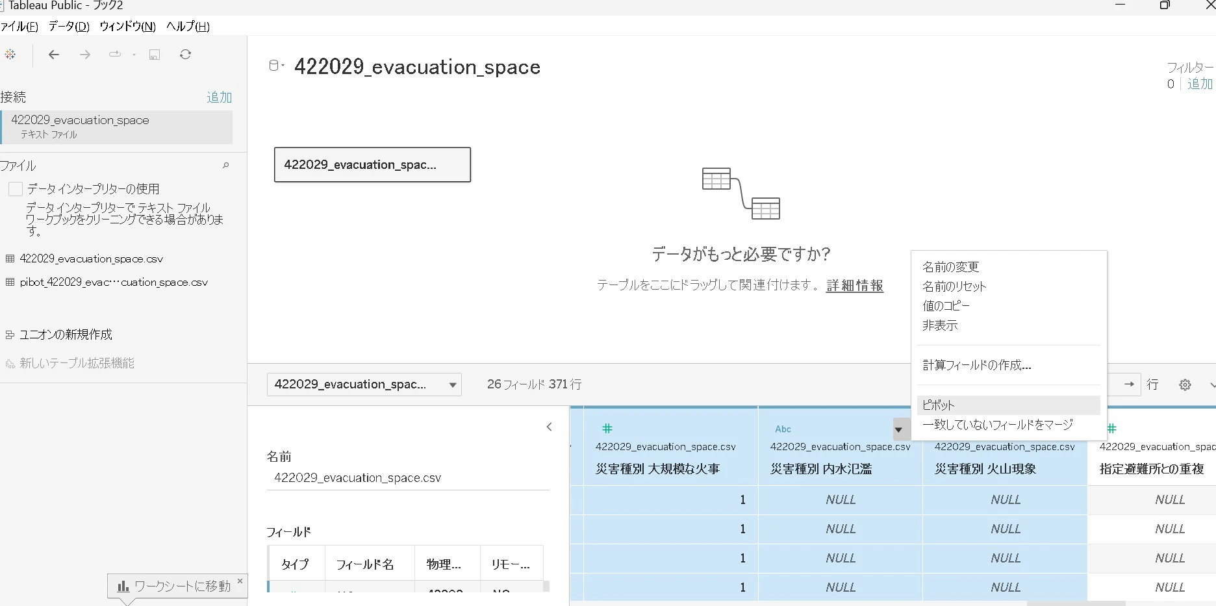The width and height of the screenshot is (1216, 606).
Task: Open the データ(D) menu
Action: 69,27
